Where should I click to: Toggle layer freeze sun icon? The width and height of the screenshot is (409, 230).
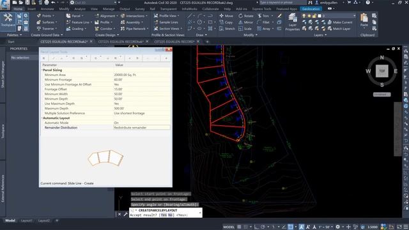[309, 16]
